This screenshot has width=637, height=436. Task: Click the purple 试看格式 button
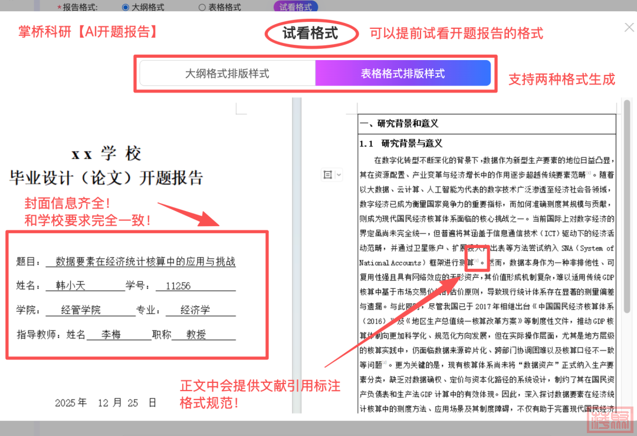tap(295, 7)
